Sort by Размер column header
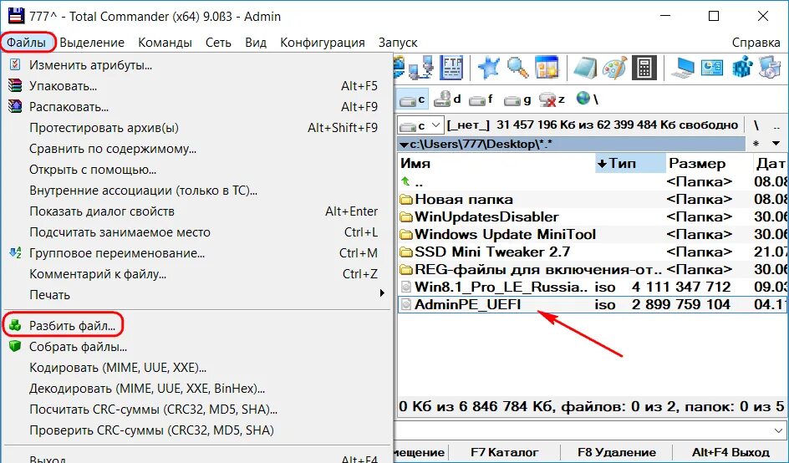The image size is (789, 463). [709, 164]
